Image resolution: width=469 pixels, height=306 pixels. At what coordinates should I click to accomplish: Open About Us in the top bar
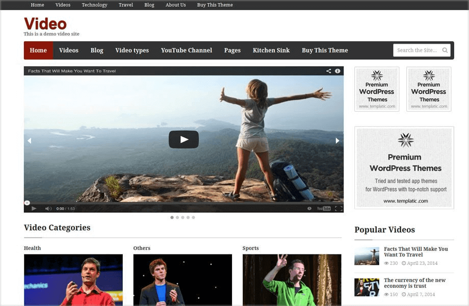pos(175,5)
